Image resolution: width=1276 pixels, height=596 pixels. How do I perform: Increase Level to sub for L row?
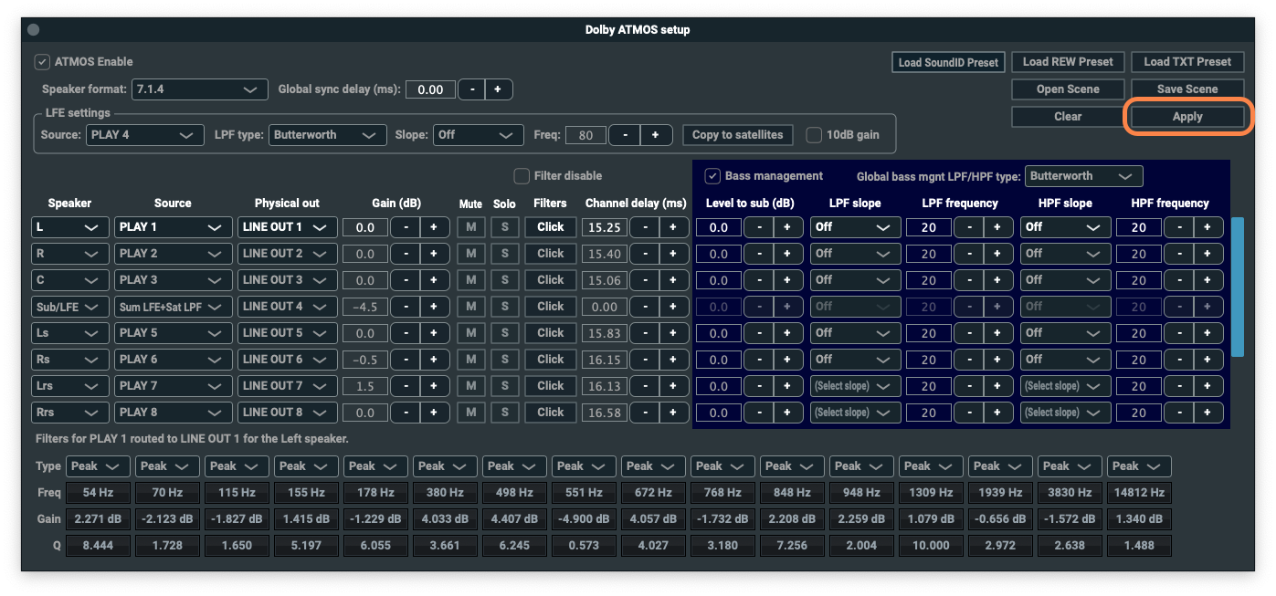point(787,227)
